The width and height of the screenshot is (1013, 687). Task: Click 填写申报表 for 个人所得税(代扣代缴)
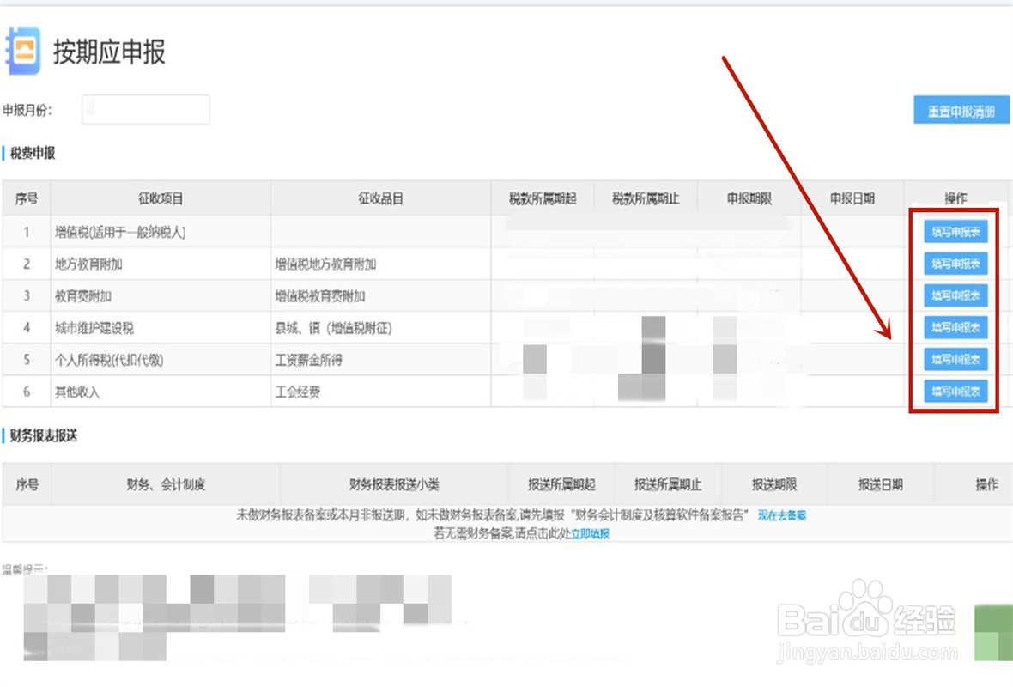tap(955, 359)
